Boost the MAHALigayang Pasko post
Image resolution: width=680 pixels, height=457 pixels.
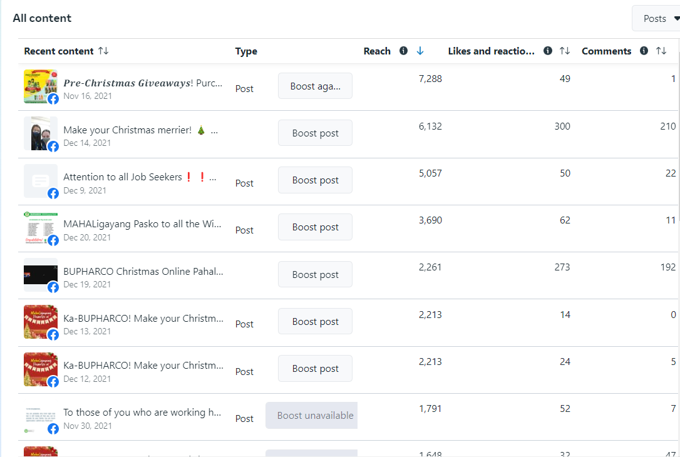click(315, 227)
